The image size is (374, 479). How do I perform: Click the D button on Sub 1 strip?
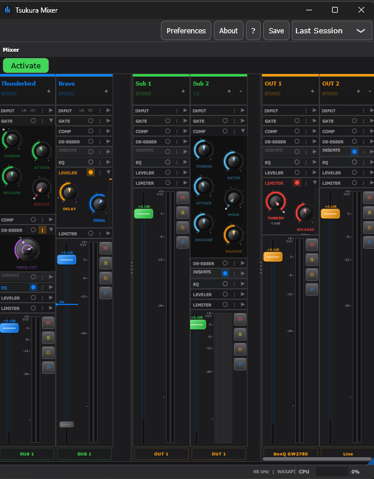[x=183, y=227]
